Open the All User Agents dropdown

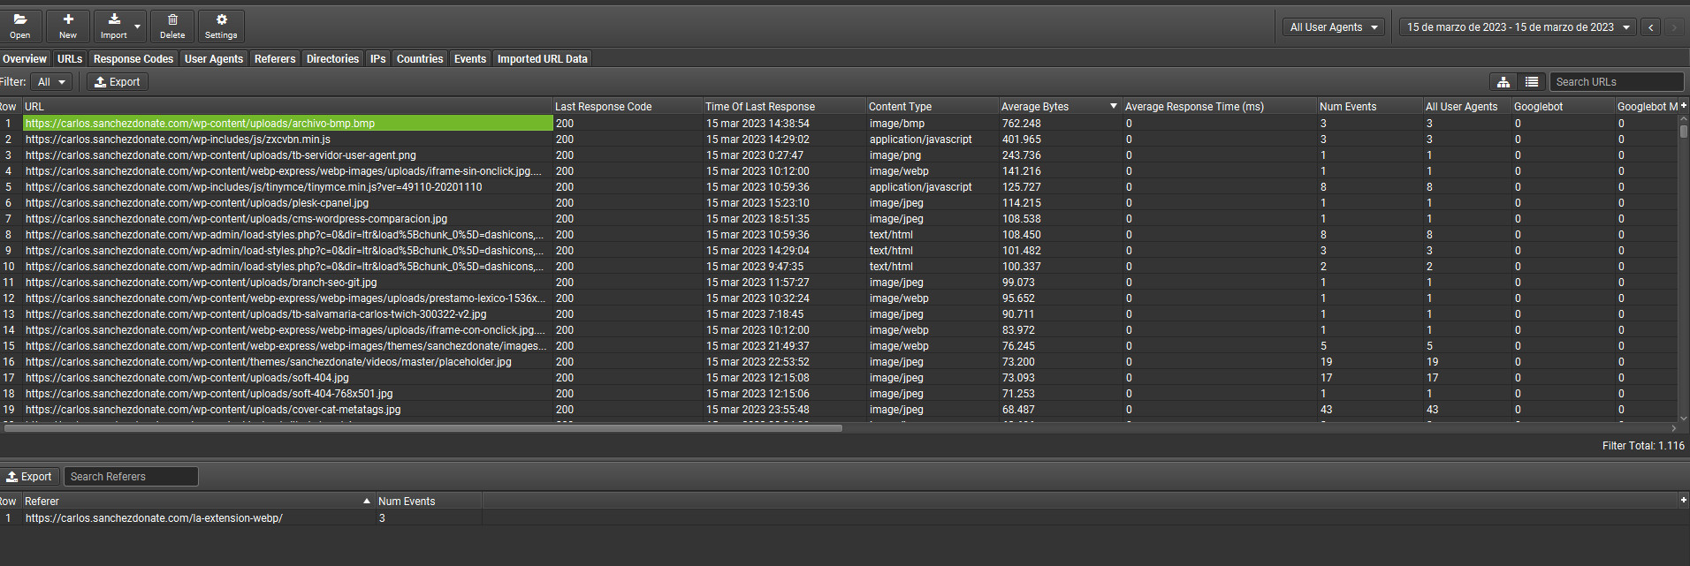[1334, 27]
